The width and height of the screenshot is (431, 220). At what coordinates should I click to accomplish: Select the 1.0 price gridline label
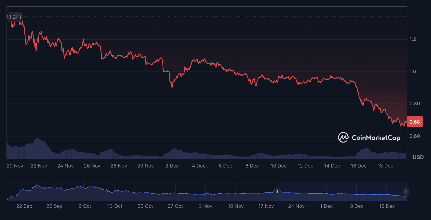[413, 71]
